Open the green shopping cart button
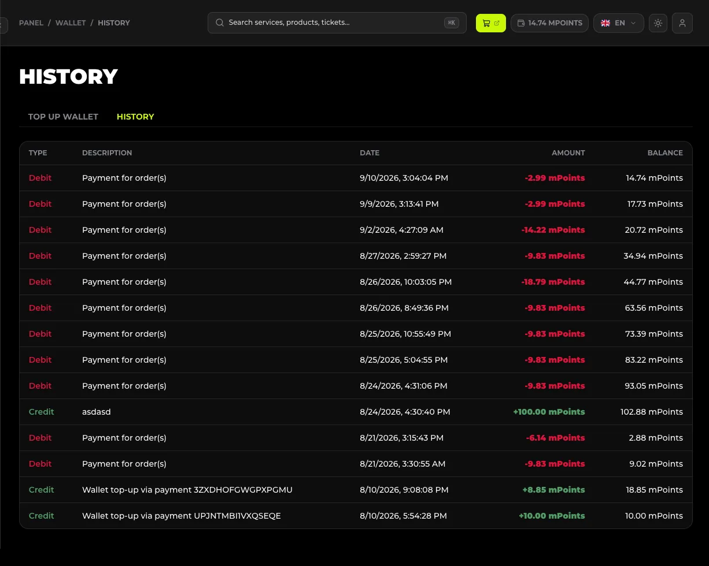This screenshot has width=709, height=566. 491,23
